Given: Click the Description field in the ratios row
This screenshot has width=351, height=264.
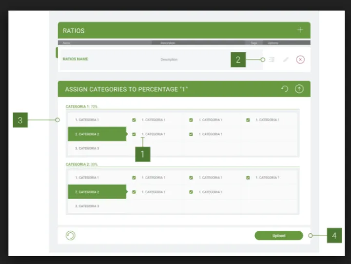Looking at the screenshot, I should (169, 59).
